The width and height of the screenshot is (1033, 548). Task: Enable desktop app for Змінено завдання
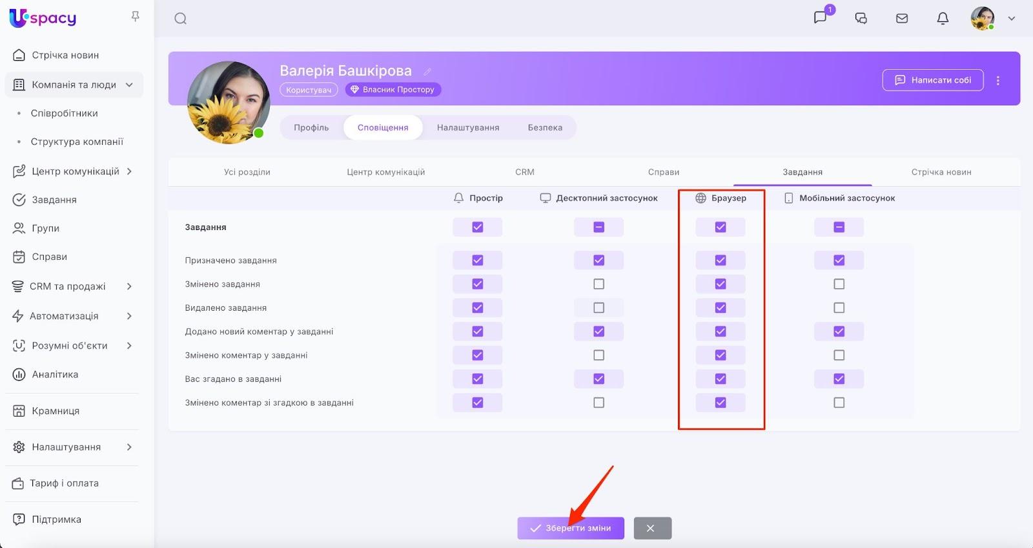599,284
